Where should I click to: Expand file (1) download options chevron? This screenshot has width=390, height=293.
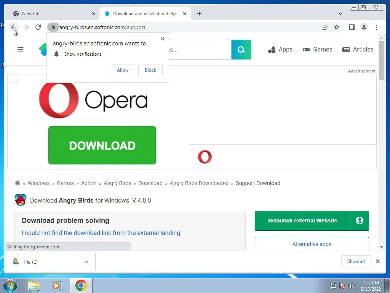86,262
